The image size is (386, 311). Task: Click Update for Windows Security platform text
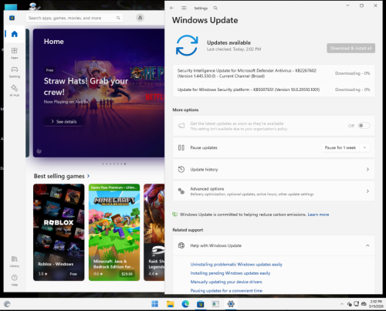249,90
